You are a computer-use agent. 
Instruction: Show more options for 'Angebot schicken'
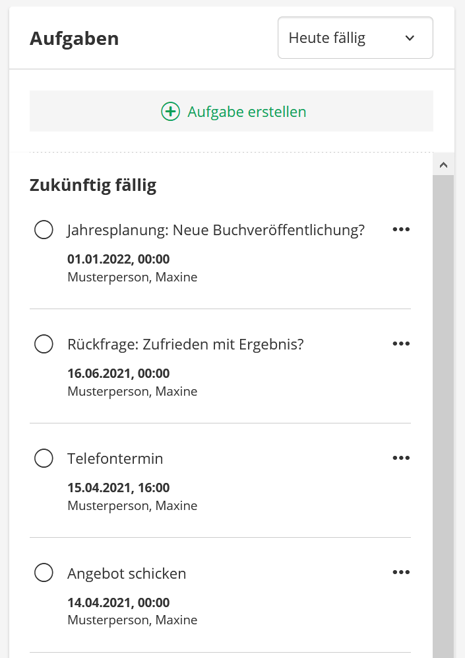pos(401,572)
